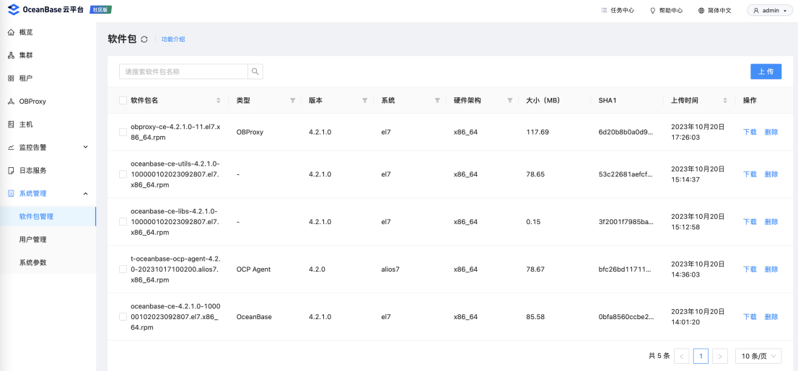This screenshot has height=371, width=798.
Task: Click the 概览 home icon in sidebar
Action: (12, 32)
